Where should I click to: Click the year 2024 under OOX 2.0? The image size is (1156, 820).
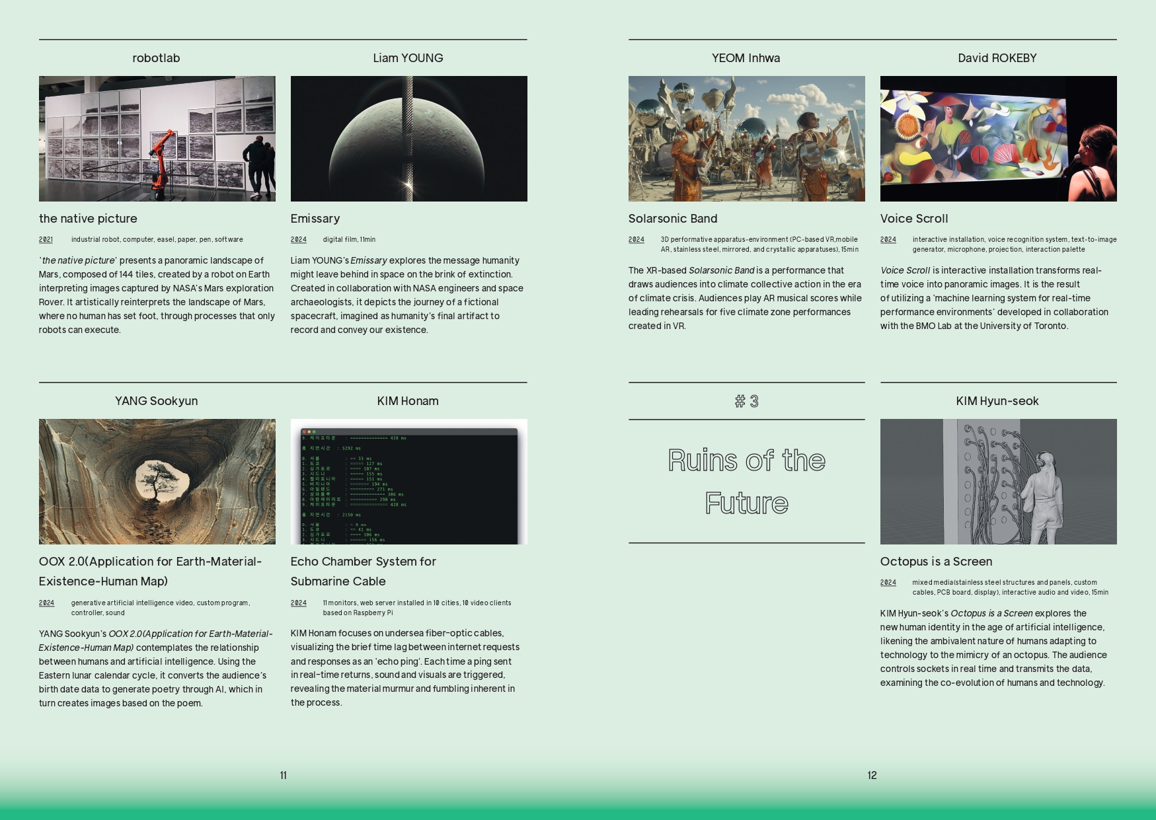click(46, 603)
